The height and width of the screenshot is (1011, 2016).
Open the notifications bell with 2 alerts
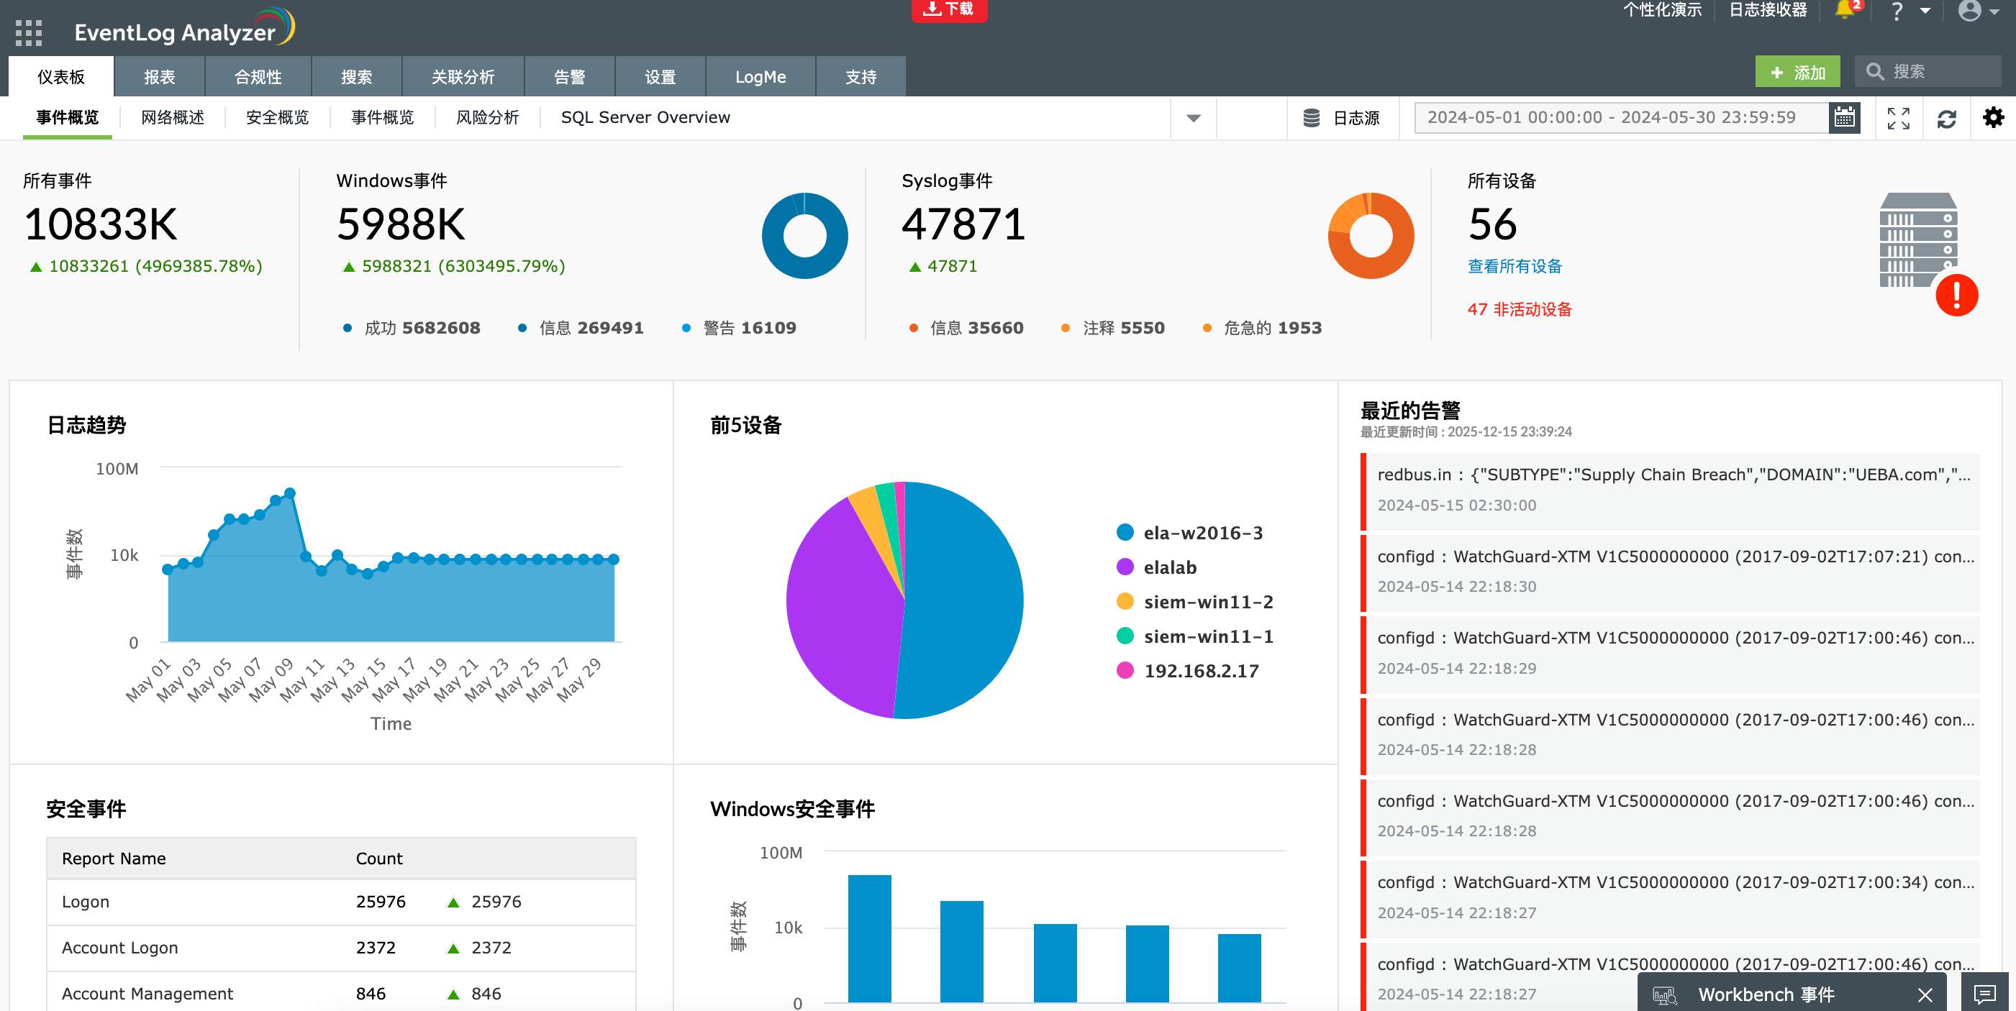coord(1845,11)
